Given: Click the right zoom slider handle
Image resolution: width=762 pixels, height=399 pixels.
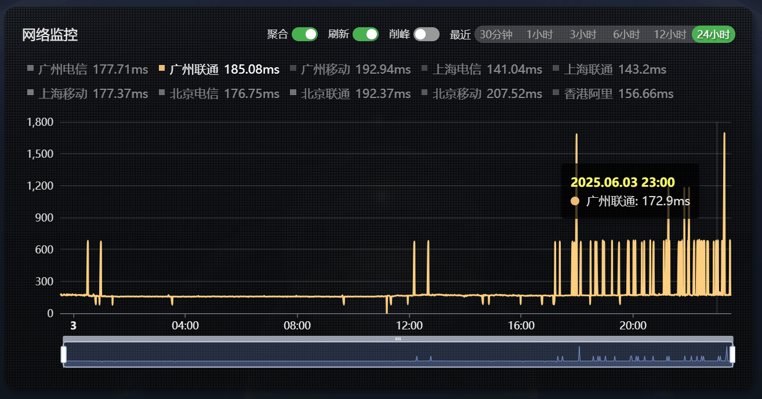Looking at the screenshot, I should (732, 354).
